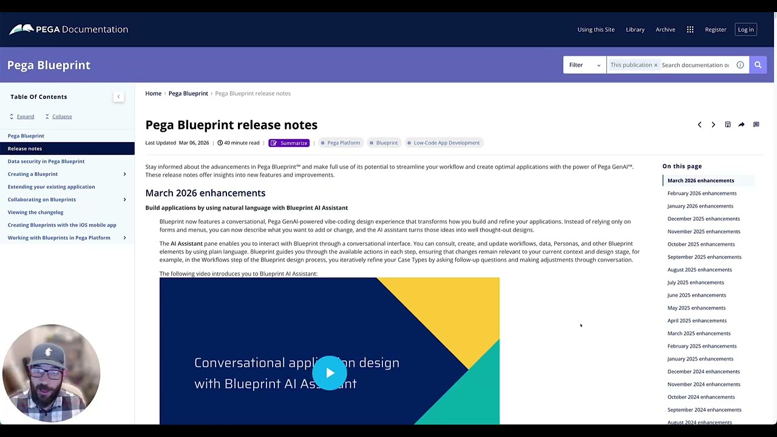Open Creating a Blueprint topic

[33, 174]
